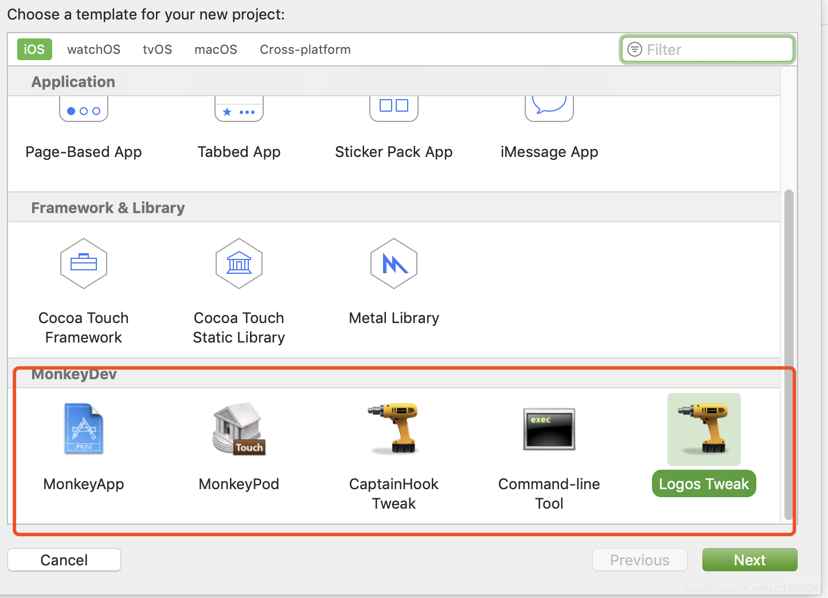The width and height of the screenshot is (828, 598).
Task: Switch to the Cross-platform tab
Action: 306,49
